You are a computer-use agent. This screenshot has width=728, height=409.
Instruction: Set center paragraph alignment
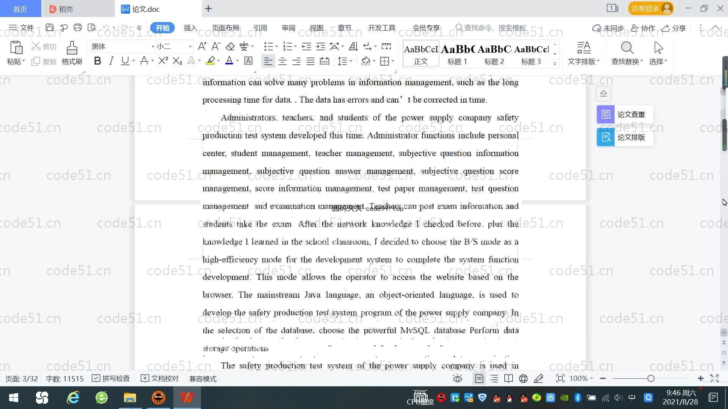point(282,61)
